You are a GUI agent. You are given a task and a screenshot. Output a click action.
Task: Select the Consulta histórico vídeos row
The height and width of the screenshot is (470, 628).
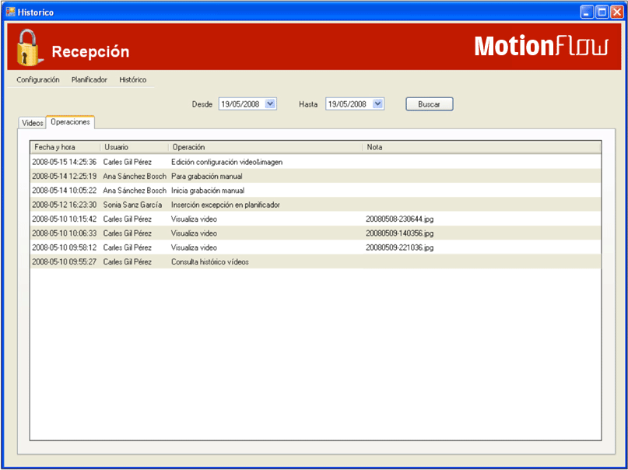click(x=210, y=261)
